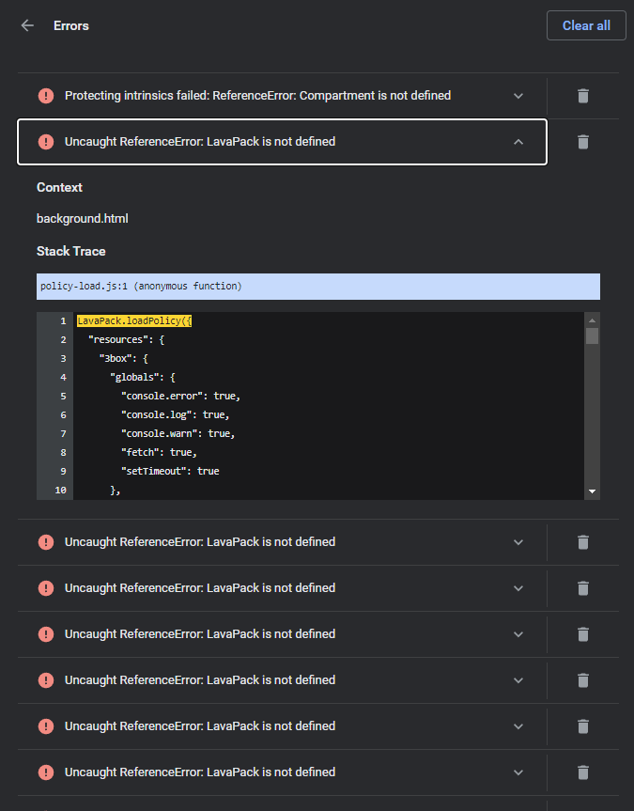Delete the second-to-last LavaPack error
The width and height of the screenshot is (634, 811).
(582, 726)
